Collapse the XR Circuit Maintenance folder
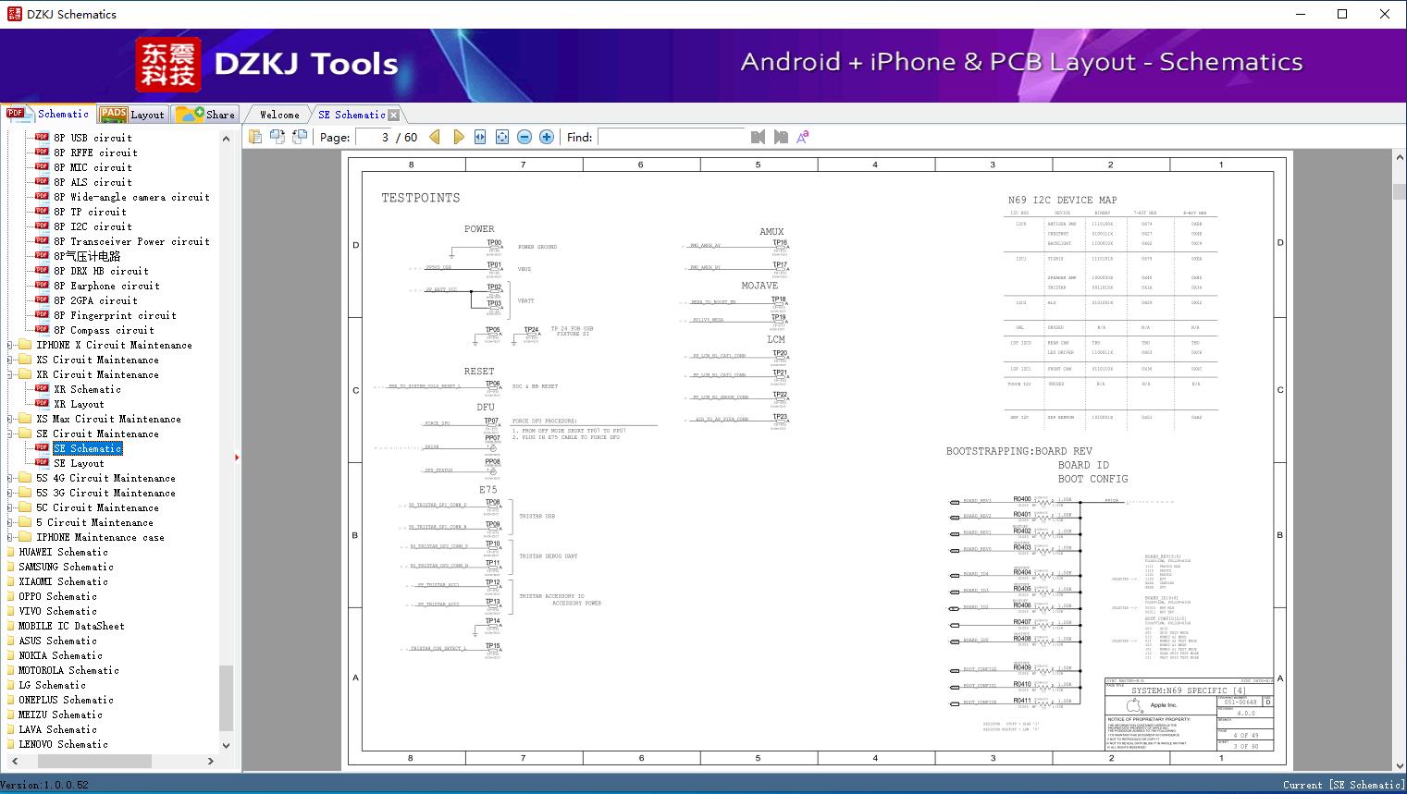The width and height of the screenshot is (1407, 794). pos(10,374)
